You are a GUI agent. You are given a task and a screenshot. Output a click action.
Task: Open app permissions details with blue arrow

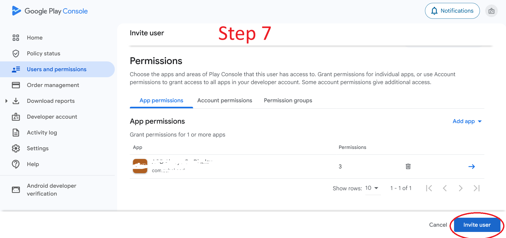pos(471,166)
